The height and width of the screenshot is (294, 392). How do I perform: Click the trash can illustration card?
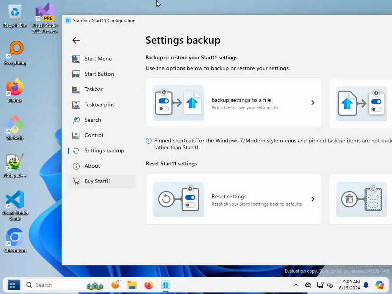pos(361,199)
